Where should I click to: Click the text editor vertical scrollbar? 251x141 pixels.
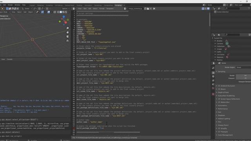point(209,20)
